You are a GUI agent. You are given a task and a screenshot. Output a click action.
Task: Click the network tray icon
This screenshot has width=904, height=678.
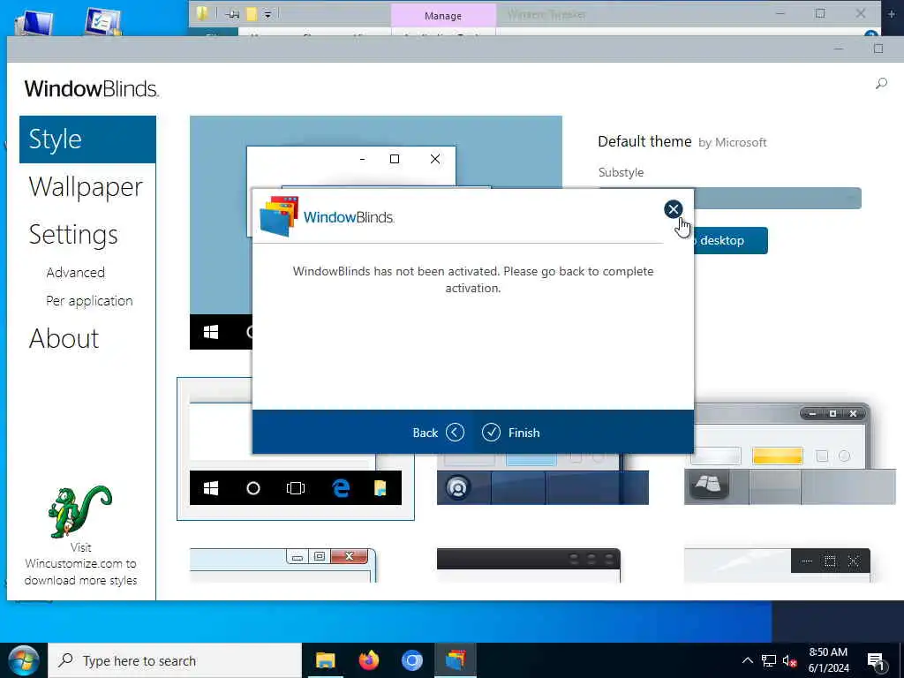pyautogui.click(x=769, y=660)
